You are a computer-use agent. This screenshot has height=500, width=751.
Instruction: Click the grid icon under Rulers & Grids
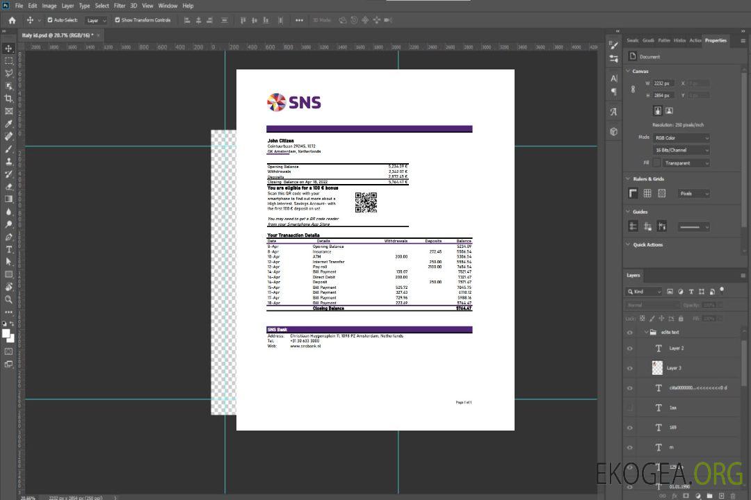coord(647,194)
